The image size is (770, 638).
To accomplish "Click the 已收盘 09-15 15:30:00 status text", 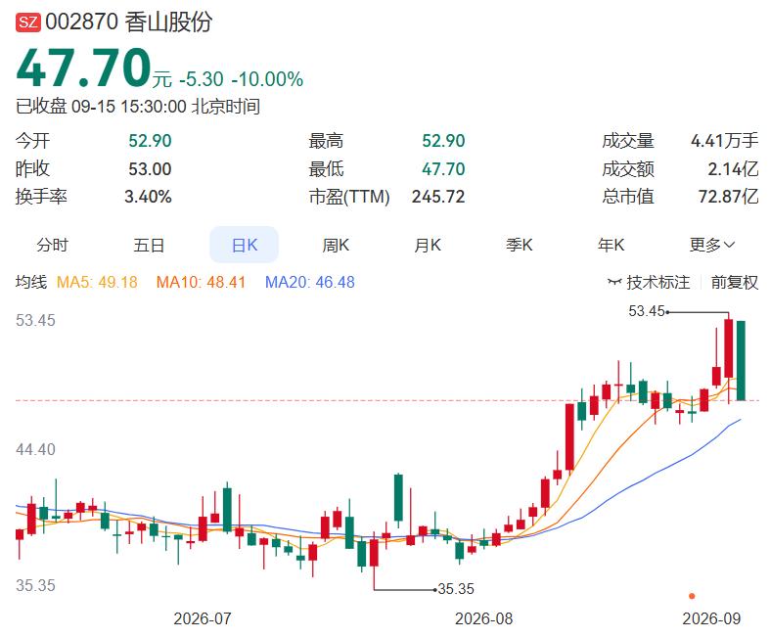I will [138, 106].
